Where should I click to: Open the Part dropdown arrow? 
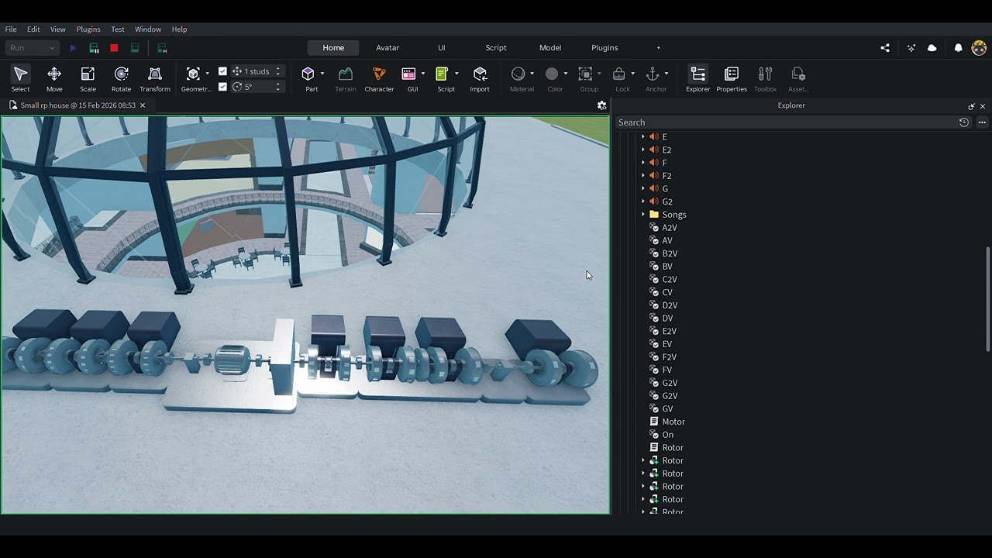322,74
